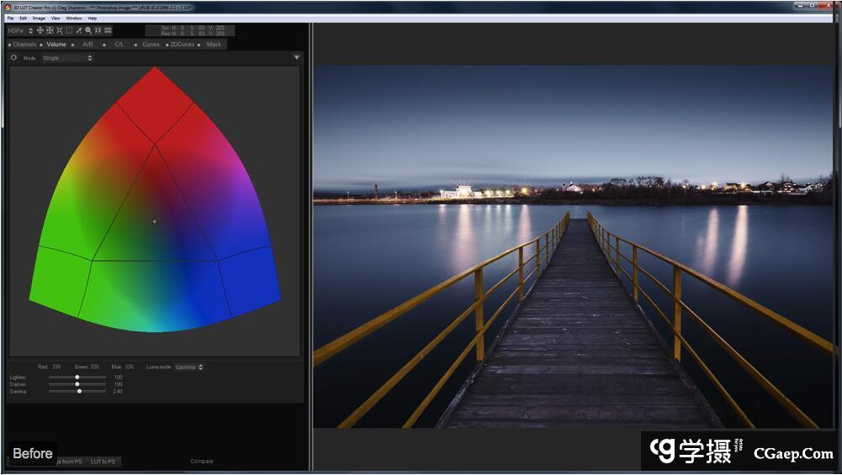
Task: Click the center point in the color triangle
Action: pyautogui.click(x=154, y=221)
